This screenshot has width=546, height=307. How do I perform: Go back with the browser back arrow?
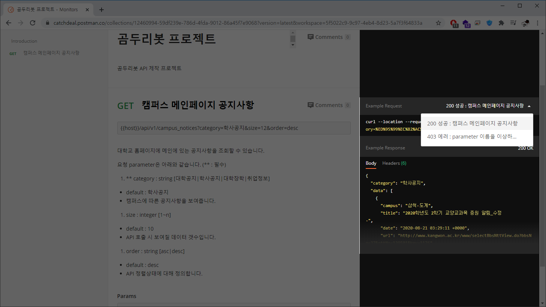pos(9,23)
